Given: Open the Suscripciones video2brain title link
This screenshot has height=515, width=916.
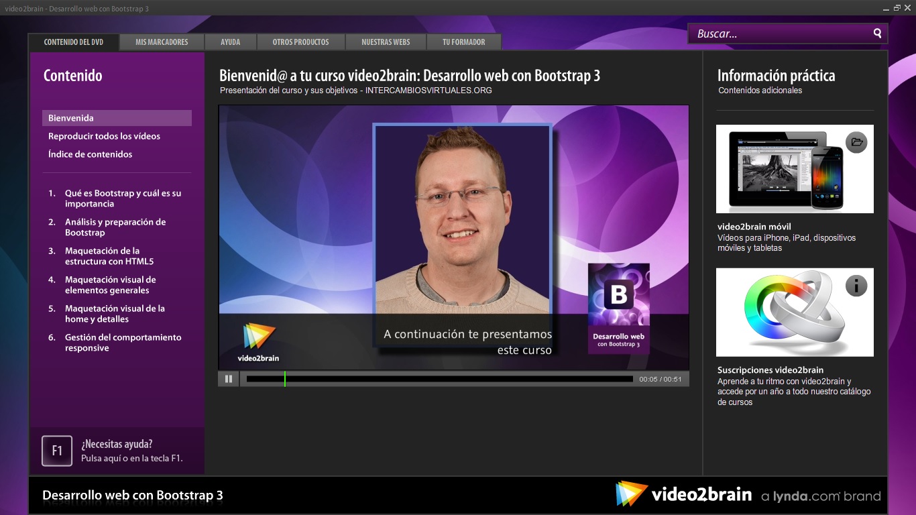Looking at the screenshot, I should [770, 370].
